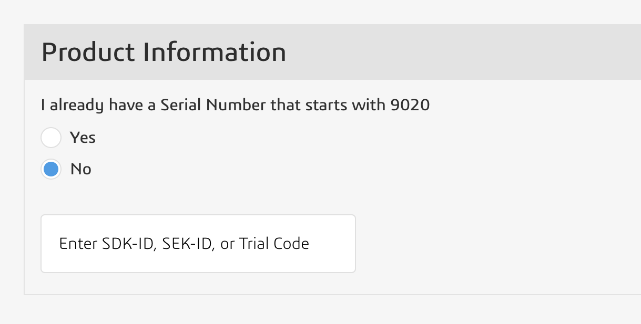This screenshot has width=641, height=324.
Task: Click inside the Enter SDK-ID placeholder text
Action: tap(184, 243)
